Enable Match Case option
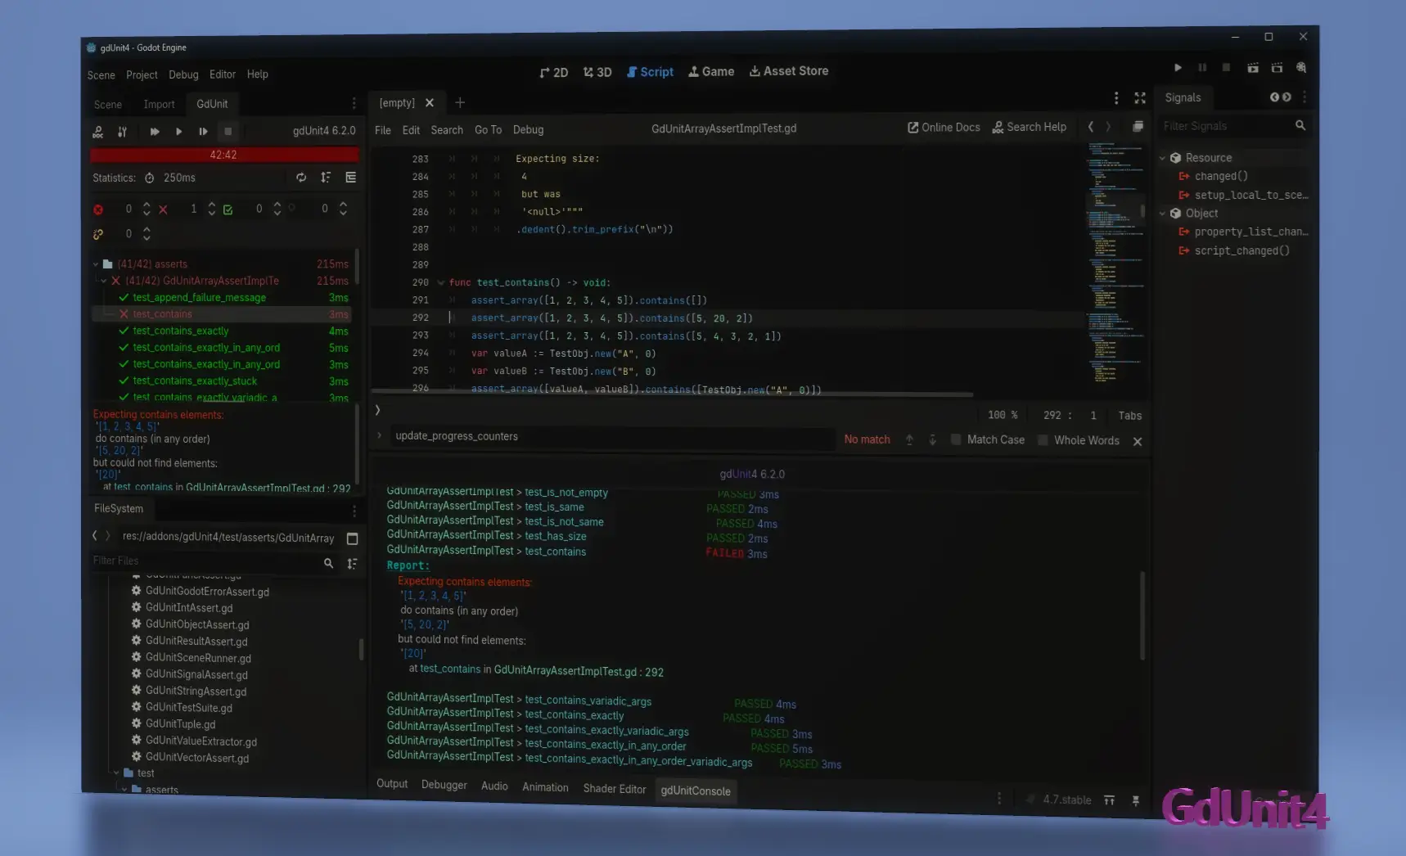 pos(988,440)
